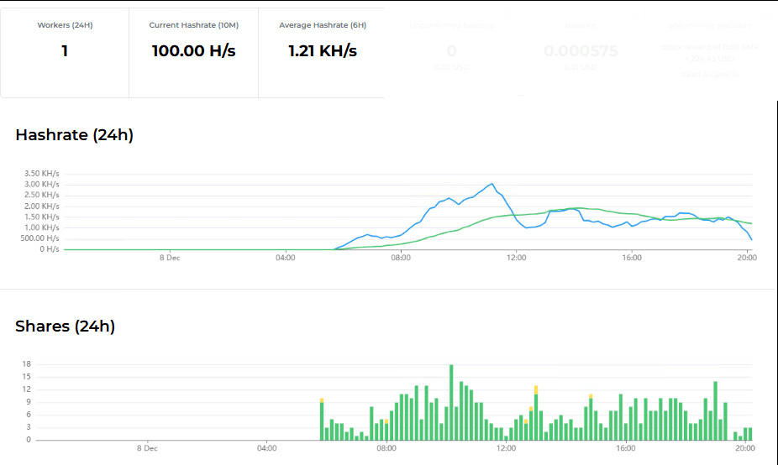Click the blue hashrate line's highest peak

click(492, 184)
